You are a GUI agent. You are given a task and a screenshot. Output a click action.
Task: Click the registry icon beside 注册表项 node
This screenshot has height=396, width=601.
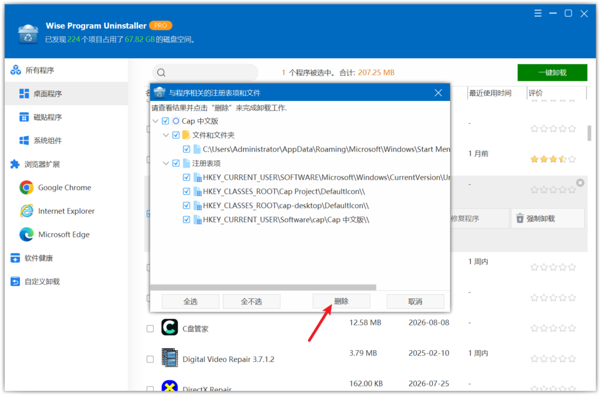pos(186,163)
